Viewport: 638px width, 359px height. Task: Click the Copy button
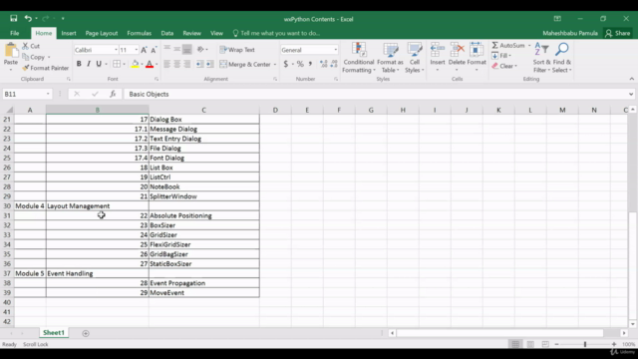(34, 57)
